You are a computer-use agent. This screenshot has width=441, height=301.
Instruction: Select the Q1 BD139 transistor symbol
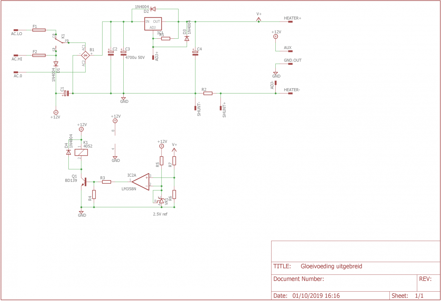(x=84, y=182)
